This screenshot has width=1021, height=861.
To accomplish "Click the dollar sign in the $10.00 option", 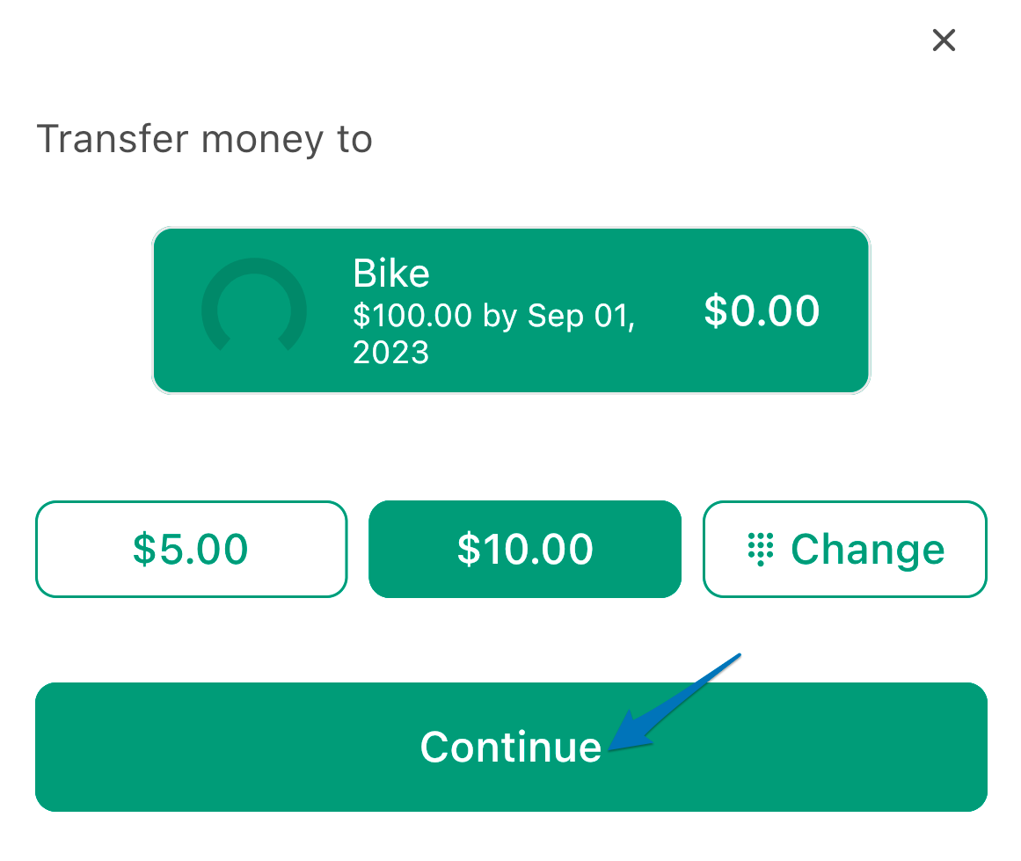I will click(x=468, y=549).
